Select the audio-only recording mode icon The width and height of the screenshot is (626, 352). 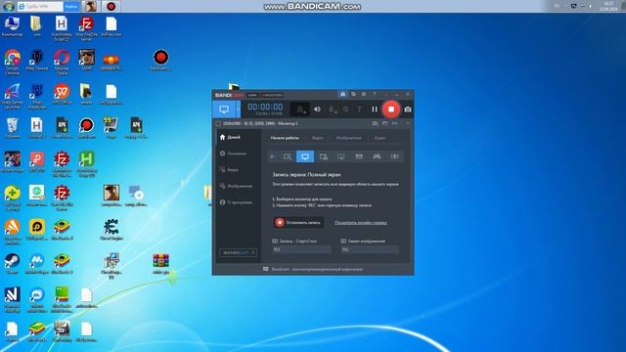(394, 156)
